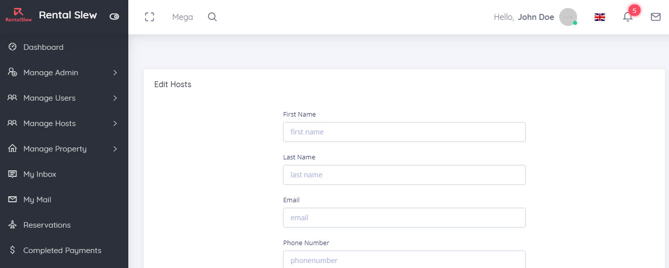669x268 pixels.
Task: Click into the Email input field
Action: tap(404, 218)
